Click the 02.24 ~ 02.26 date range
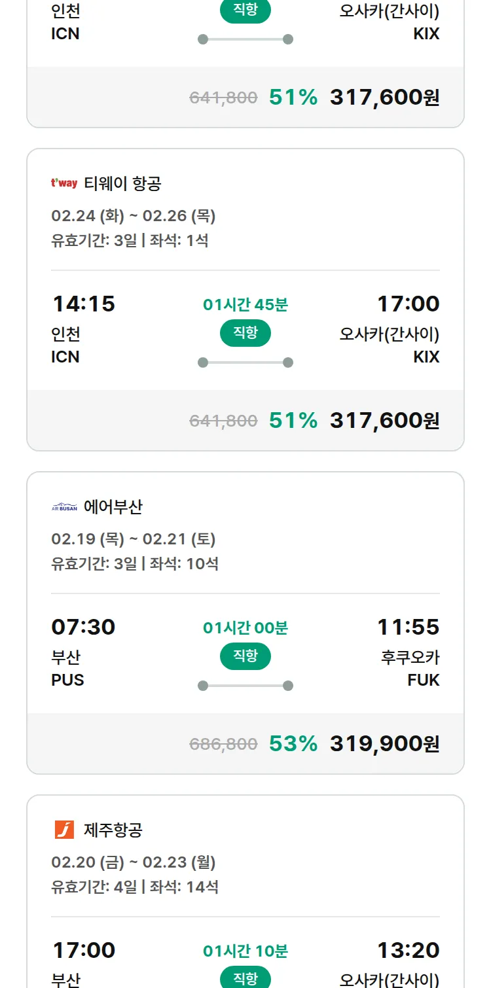This screenshot has height=988, width=491. pyautogui.click(x=134, y=216)
